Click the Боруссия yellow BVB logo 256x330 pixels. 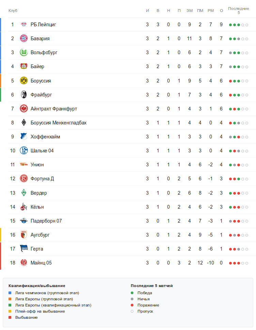click(23, 81)
